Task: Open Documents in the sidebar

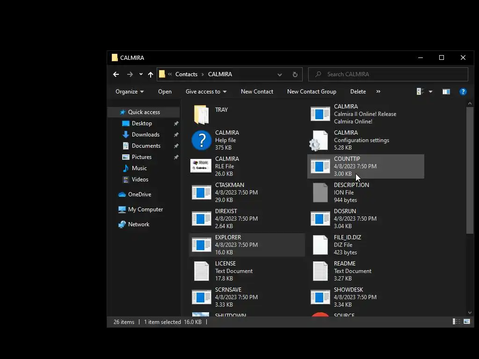Action: pos(146,146)
